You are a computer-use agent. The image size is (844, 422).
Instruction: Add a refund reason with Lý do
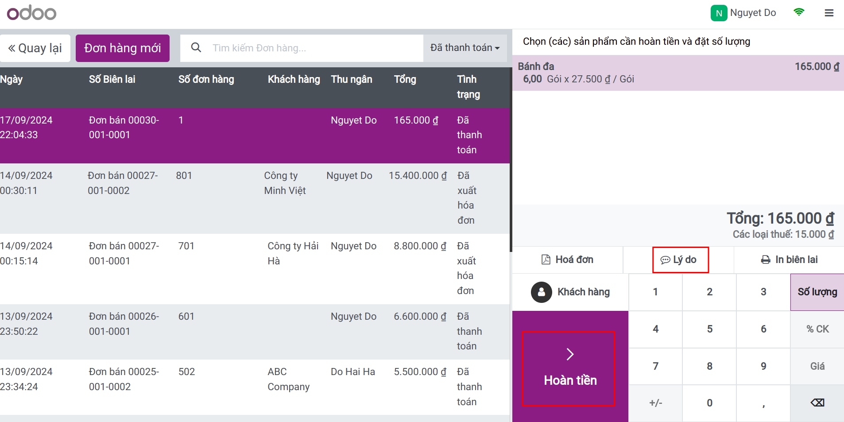pos(680,260)
